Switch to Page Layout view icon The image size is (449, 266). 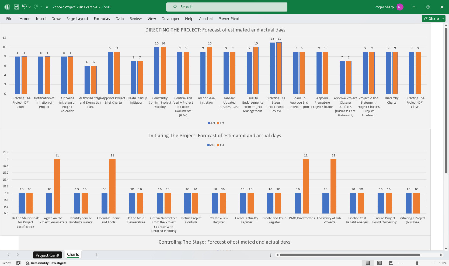[379, 263]
